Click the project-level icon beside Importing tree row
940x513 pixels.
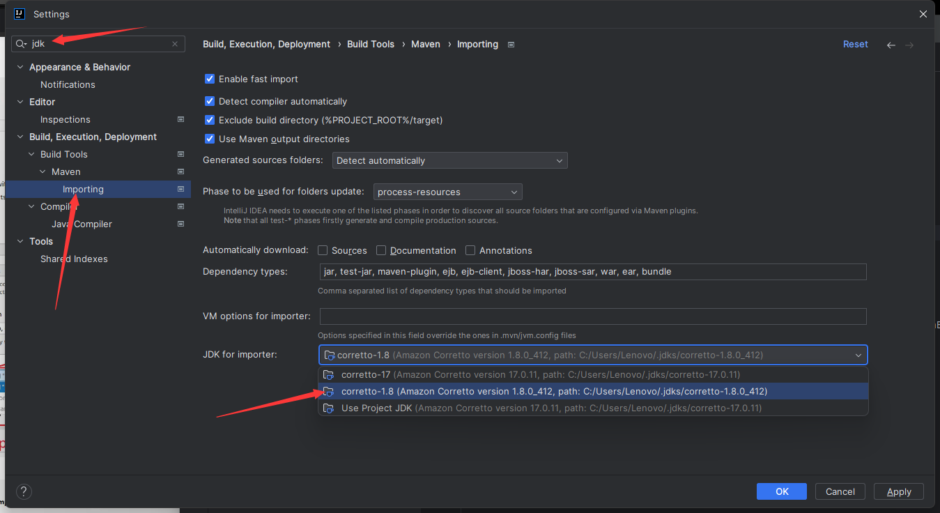click(180, 189)
